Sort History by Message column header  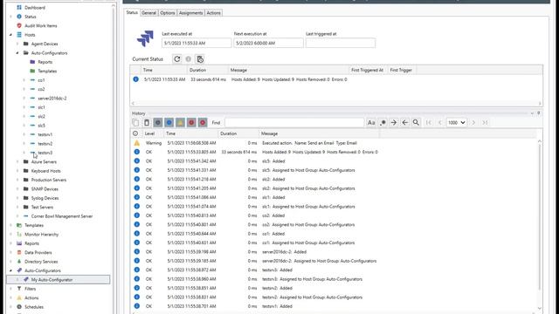coord(319,133)
